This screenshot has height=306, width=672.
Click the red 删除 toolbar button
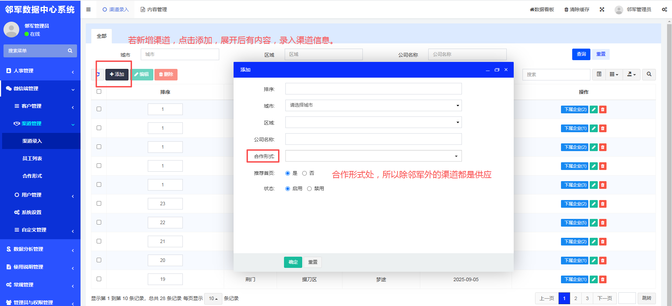click(x=166, y=74)
